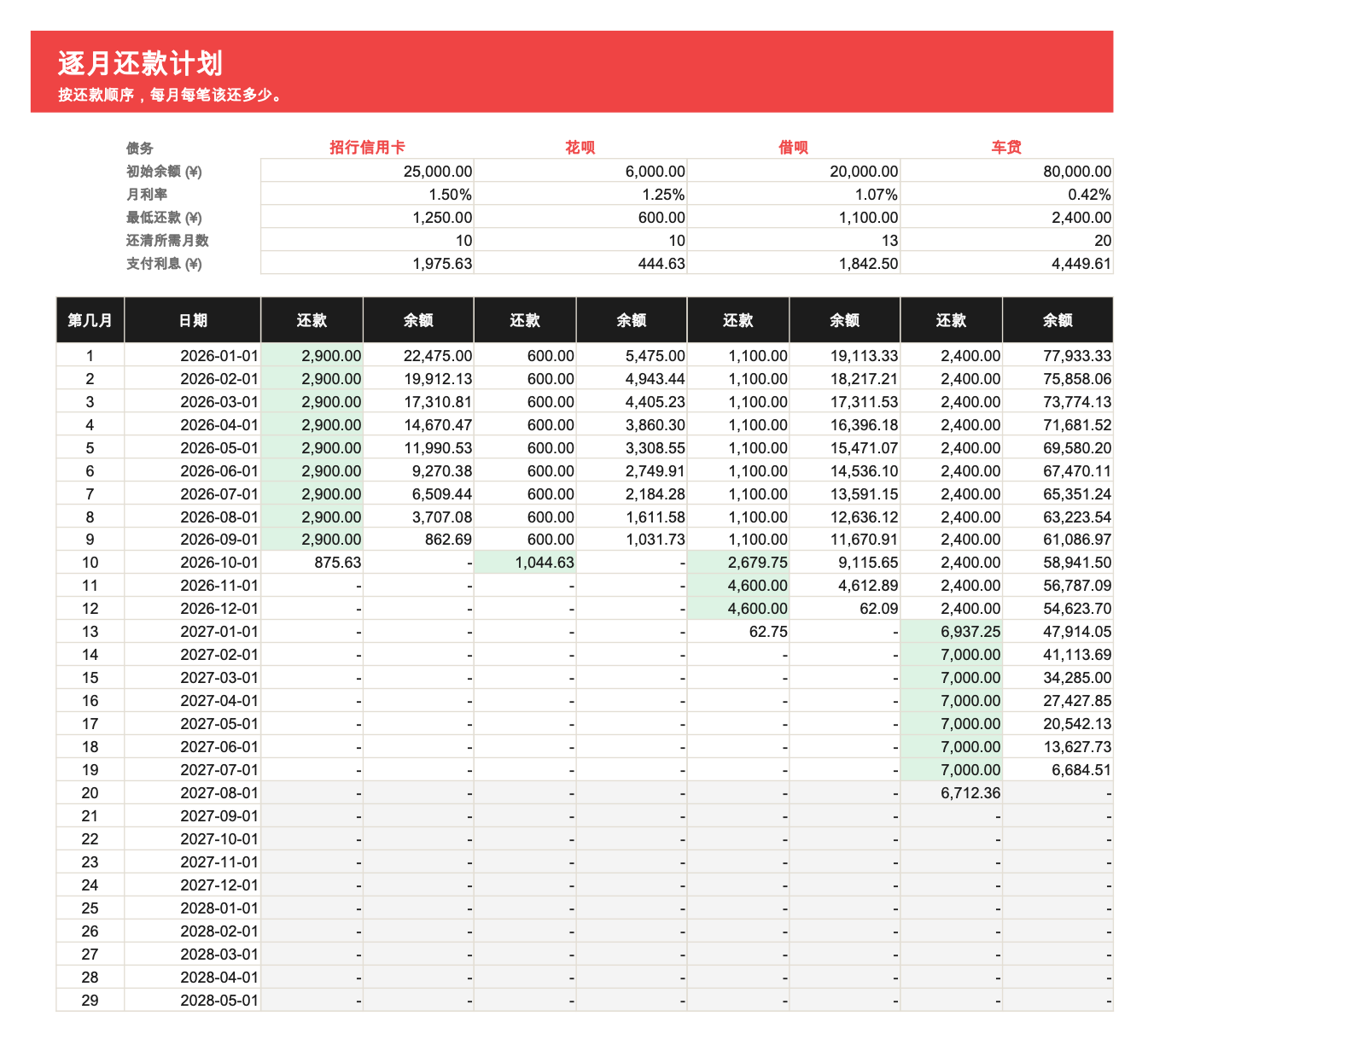Viewport: 1352px width, 1045px height.
Task: Select the green 6,937.25 car loan payment
Action: click(952, 631)
